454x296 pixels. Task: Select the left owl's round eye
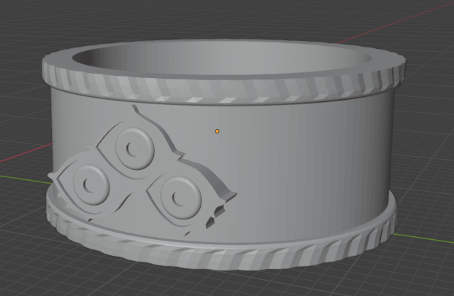click(x=91, y=184)
